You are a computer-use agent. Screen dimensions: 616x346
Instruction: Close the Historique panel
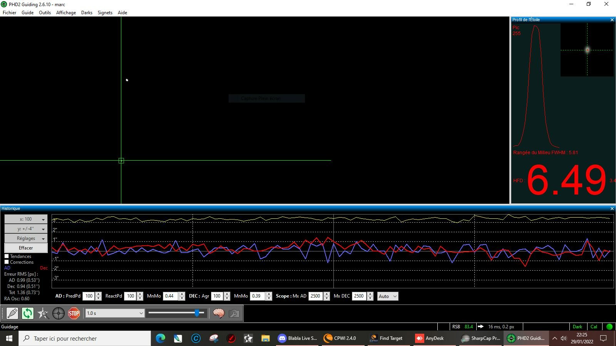tap(612, 208)
